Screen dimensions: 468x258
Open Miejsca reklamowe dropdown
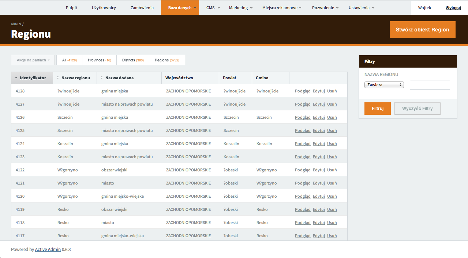[x=282, y=8]
